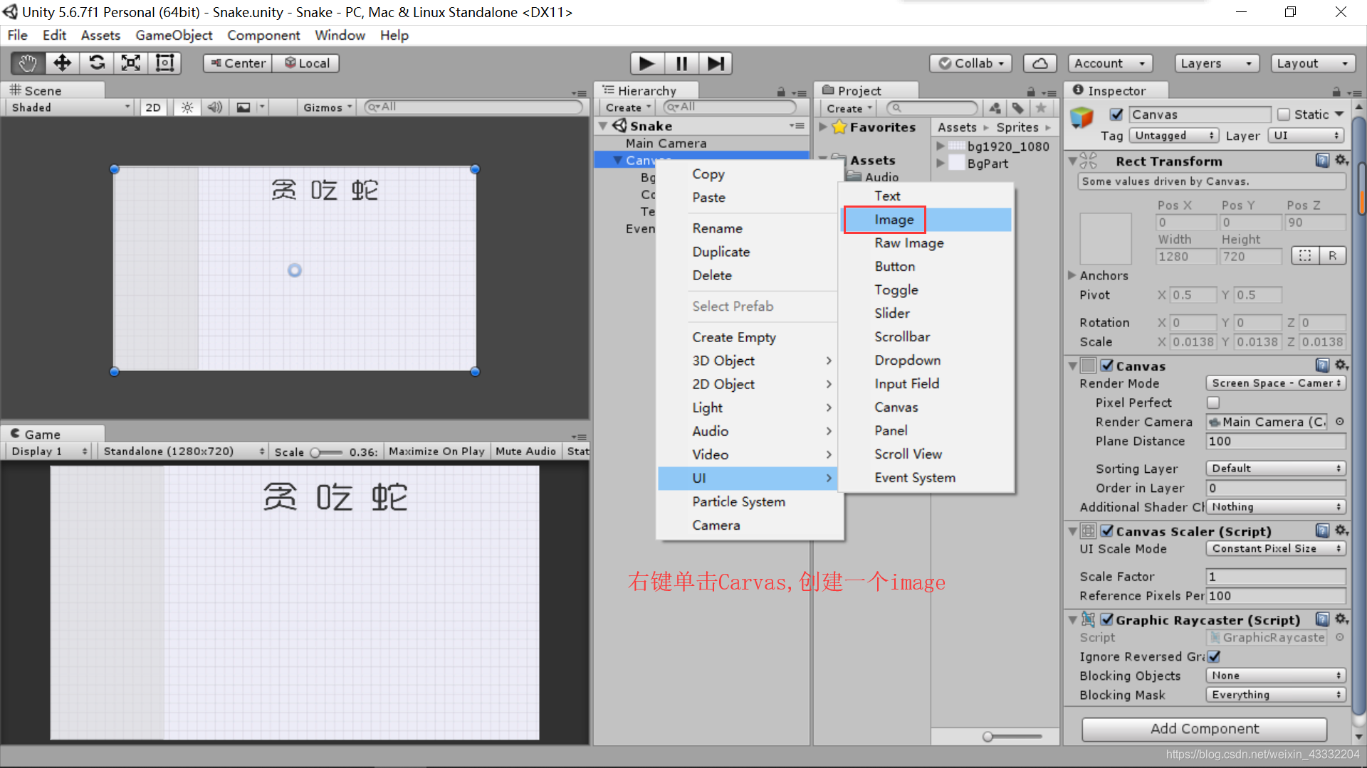Click the Plane Distance field
This screenshot has width=1367, height=768.
(x=1275, y=442)
